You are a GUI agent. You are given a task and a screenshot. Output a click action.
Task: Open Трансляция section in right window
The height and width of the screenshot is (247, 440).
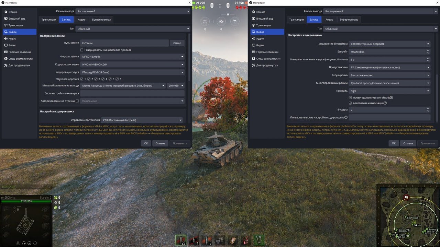tap(267, 25)
